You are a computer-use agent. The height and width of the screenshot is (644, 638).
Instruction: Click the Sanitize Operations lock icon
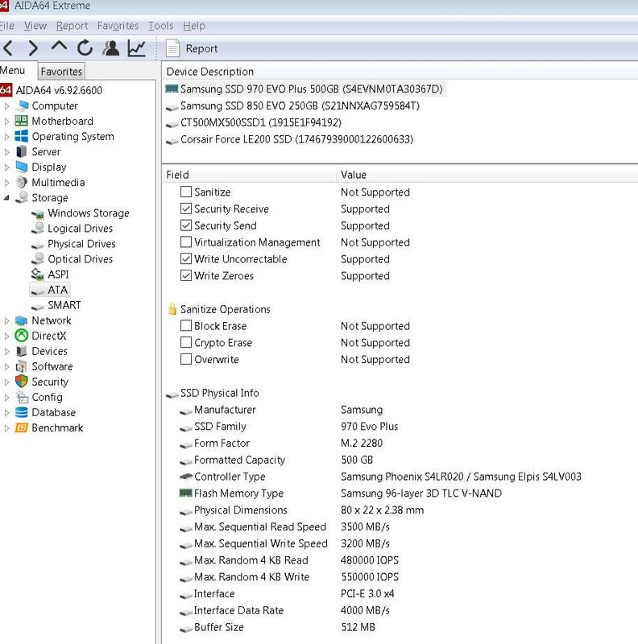(x=172, y=309)
